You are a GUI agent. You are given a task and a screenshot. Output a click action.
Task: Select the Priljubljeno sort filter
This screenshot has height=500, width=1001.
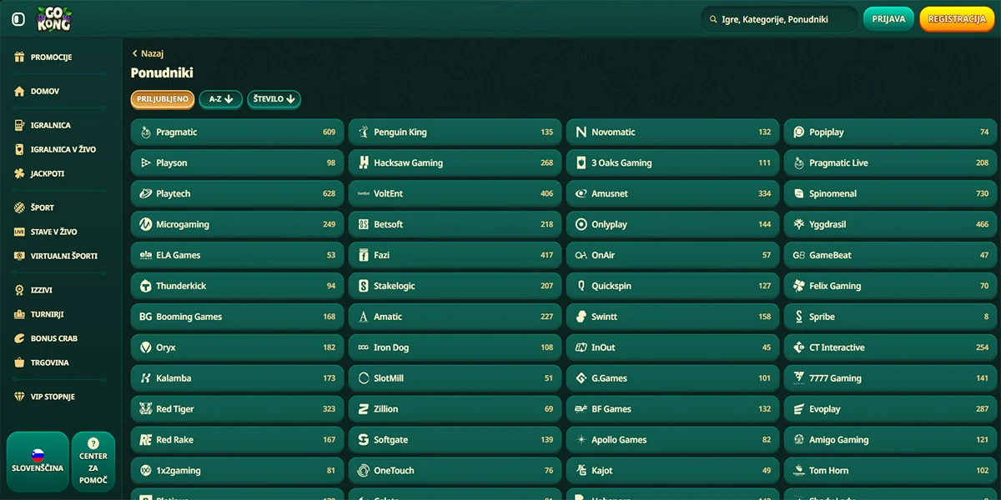163,99
